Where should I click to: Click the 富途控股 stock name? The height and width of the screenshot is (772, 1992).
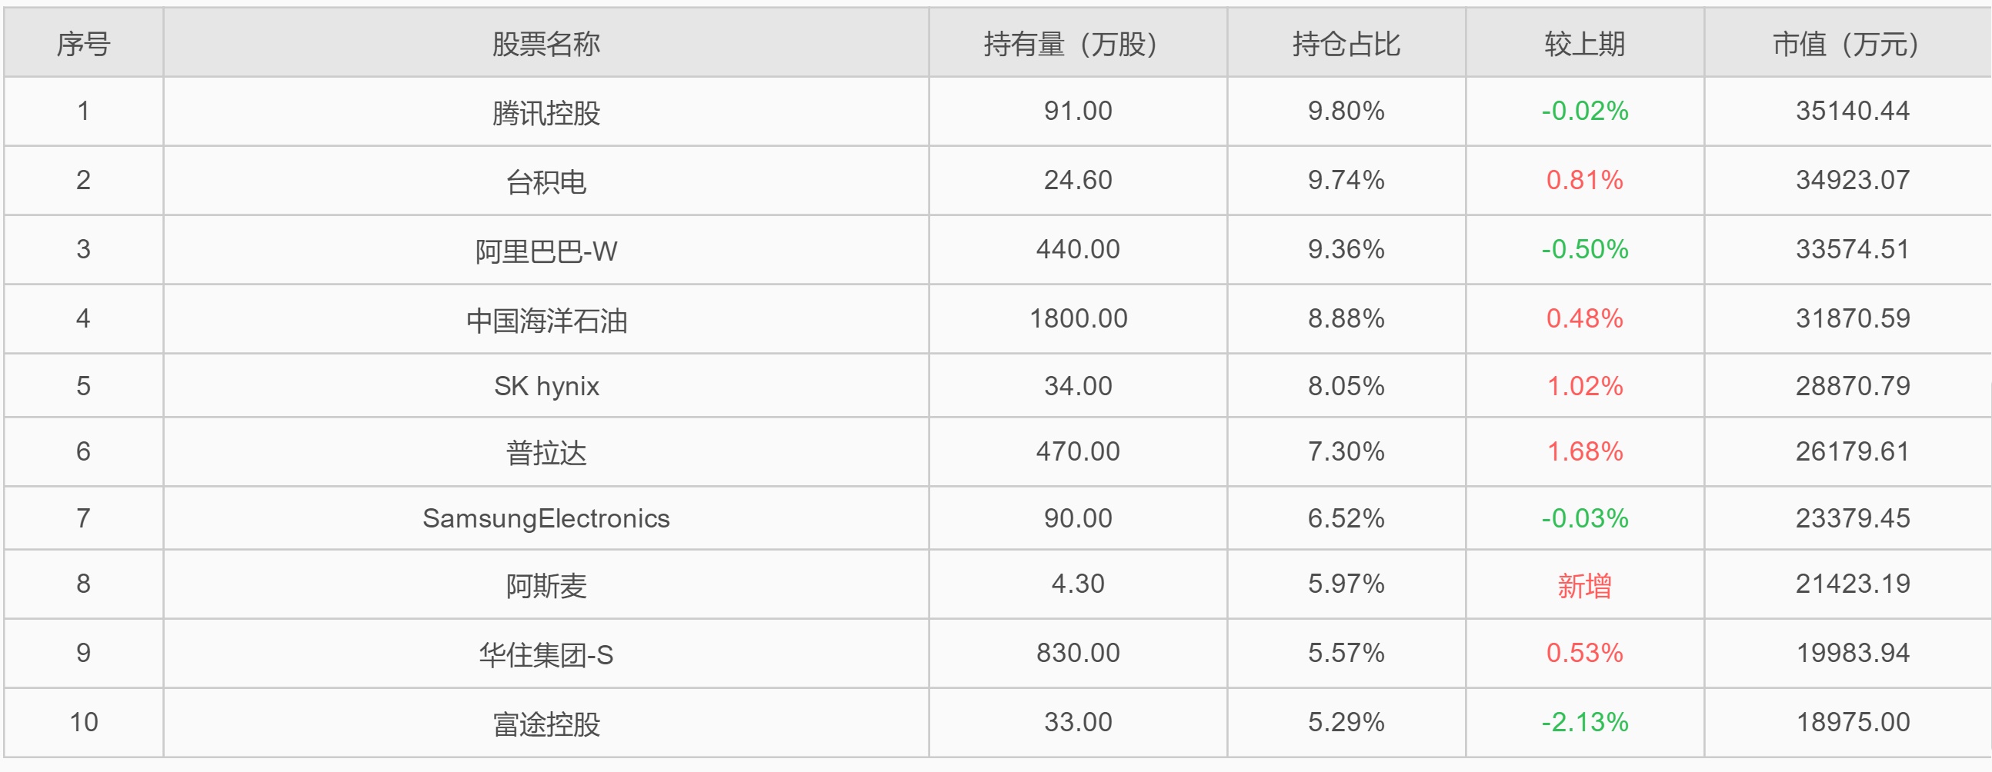pyautogui.click(x=546, y=724)
